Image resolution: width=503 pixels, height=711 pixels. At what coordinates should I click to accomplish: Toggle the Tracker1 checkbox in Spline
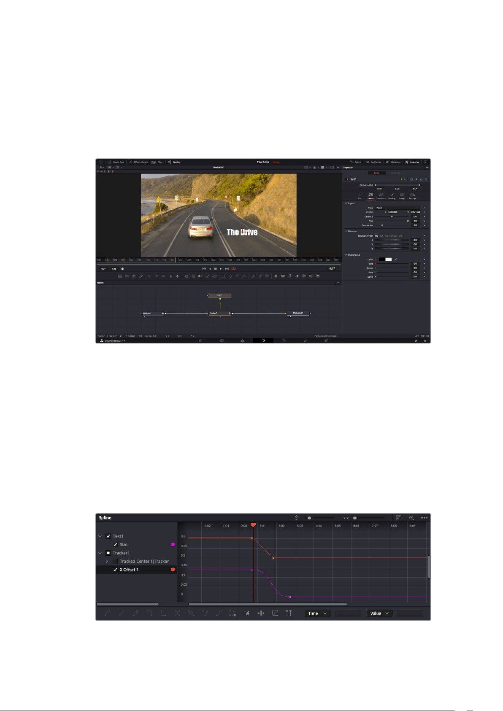(108, 553)
